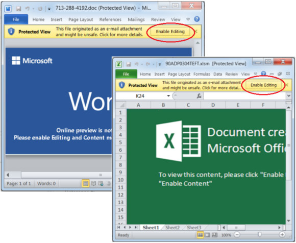Open the Review tab in Word
This screenshot has height=243, width=296.
coord(158,19)
